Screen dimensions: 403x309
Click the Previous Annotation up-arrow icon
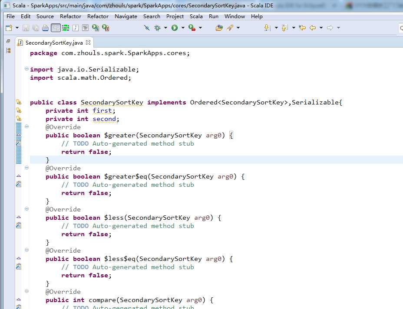click(x=284, y=28)
